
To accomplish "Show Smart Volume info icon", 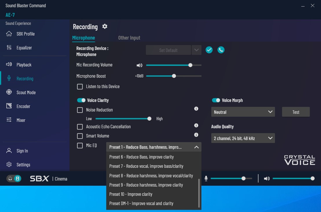I will point(196,135).
